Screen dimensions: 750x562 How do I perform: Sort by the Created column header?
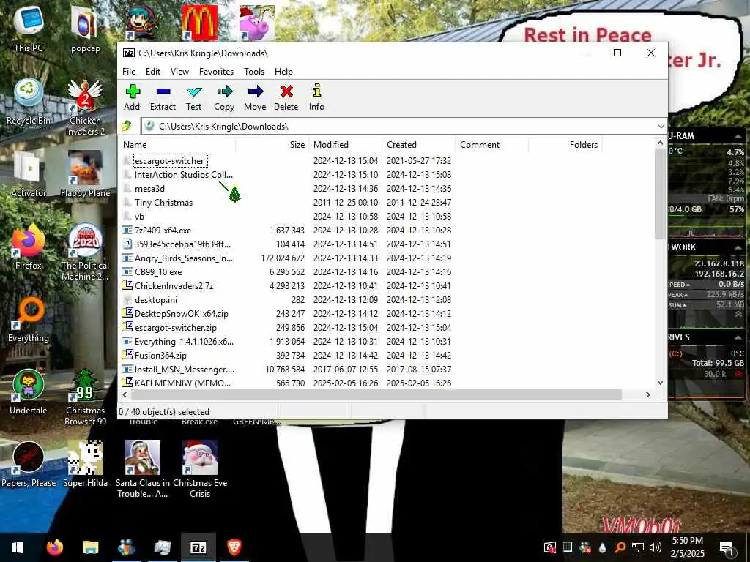tap(419, 145)
